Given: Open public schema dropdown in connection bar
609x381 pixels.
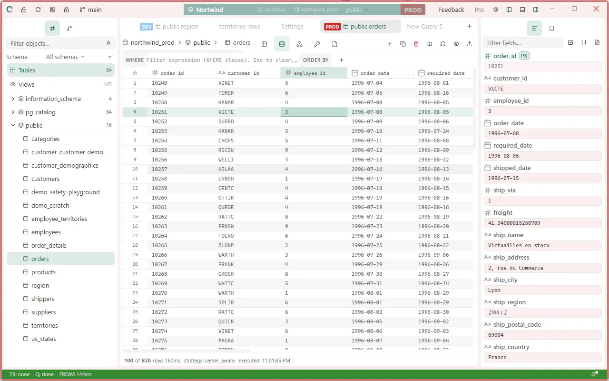Looking at the screenshot, I should (x=357, y=10).
